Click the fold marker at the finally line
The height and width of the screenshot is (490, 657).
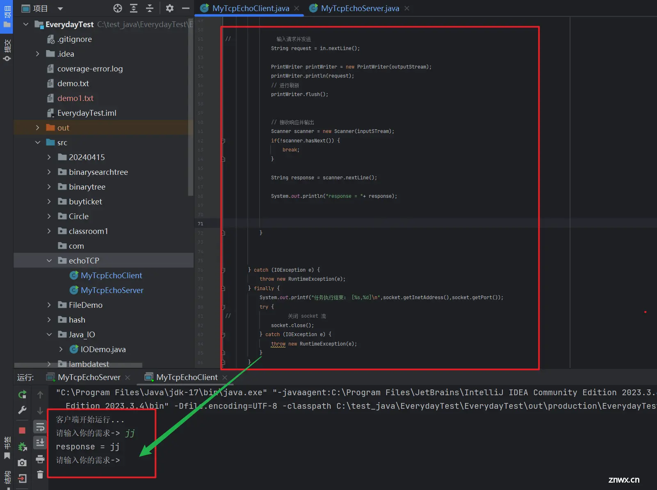click(x=223, y=289)
